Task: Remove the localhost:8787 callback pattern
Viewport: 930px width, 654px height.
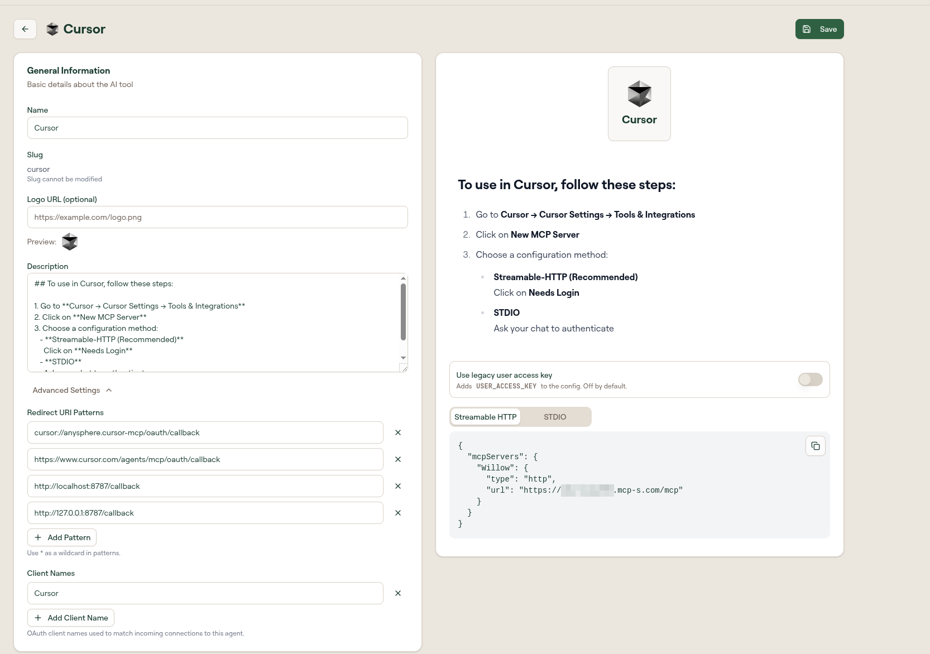Action: point(398,486)
